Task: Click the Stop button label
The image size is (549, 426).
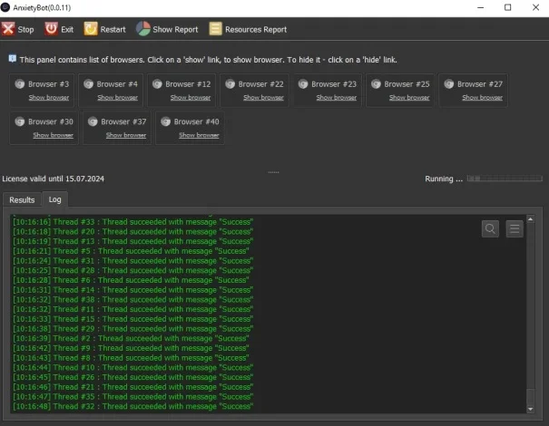Action: [x=26, y=30]
